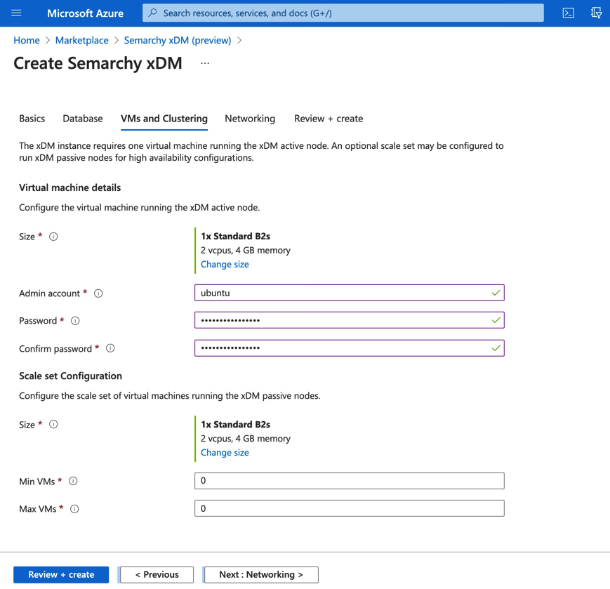Viewport: 610px width, 589px height.
Task: Show the Password info tooltip
Action: coord(75,320)
